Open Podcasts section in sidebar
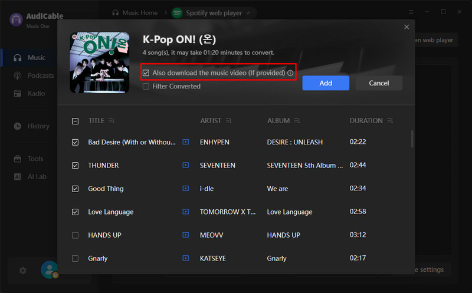The height and width of the screenshot is (293, 472). [34, 75]
